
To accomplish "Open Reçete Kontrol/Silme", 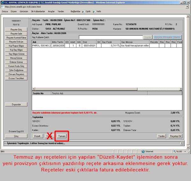I will (x=16, y=38).
